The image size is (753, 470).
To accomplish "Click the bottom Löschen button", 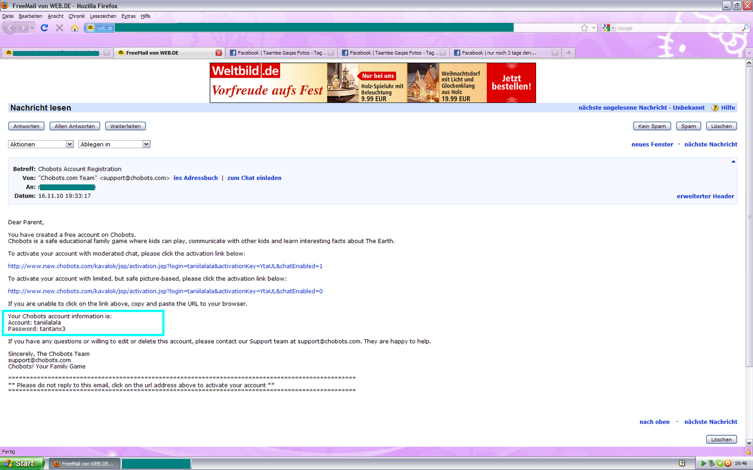I will click(721, 439).
